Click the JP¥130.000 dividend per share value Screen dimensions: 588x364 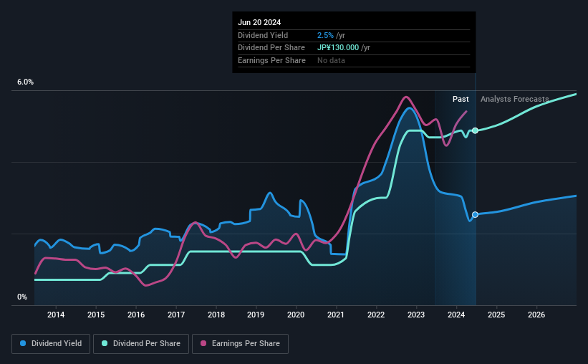point(338,48)
